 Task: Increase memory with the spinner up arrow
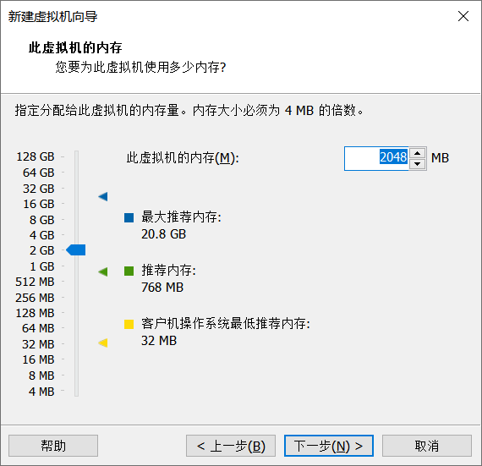(417, 153)
